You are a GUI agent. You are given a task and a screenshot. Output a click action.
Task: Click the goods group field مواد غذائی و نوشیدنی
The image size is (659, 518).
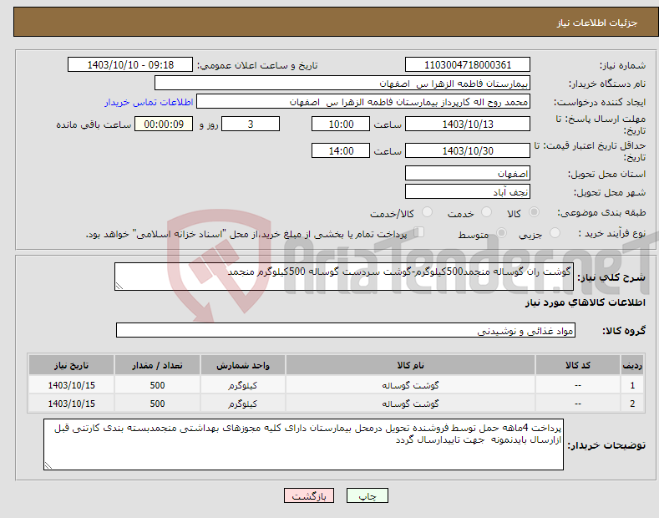[346, 331]
